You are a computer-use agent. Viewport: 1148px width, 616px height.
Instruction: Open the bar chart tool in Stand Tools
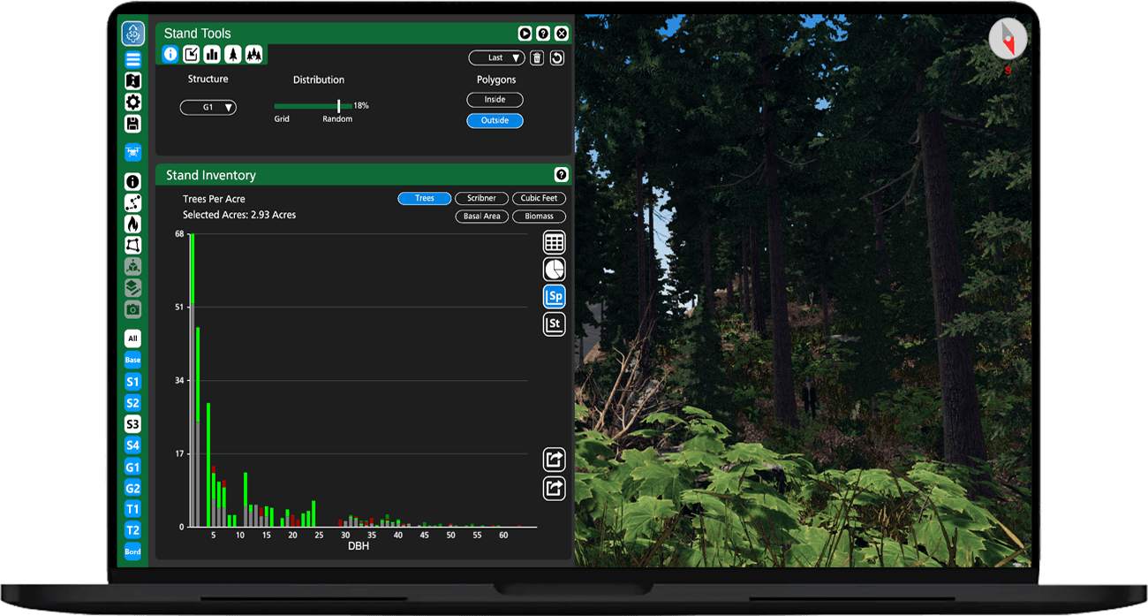(212, 54)
